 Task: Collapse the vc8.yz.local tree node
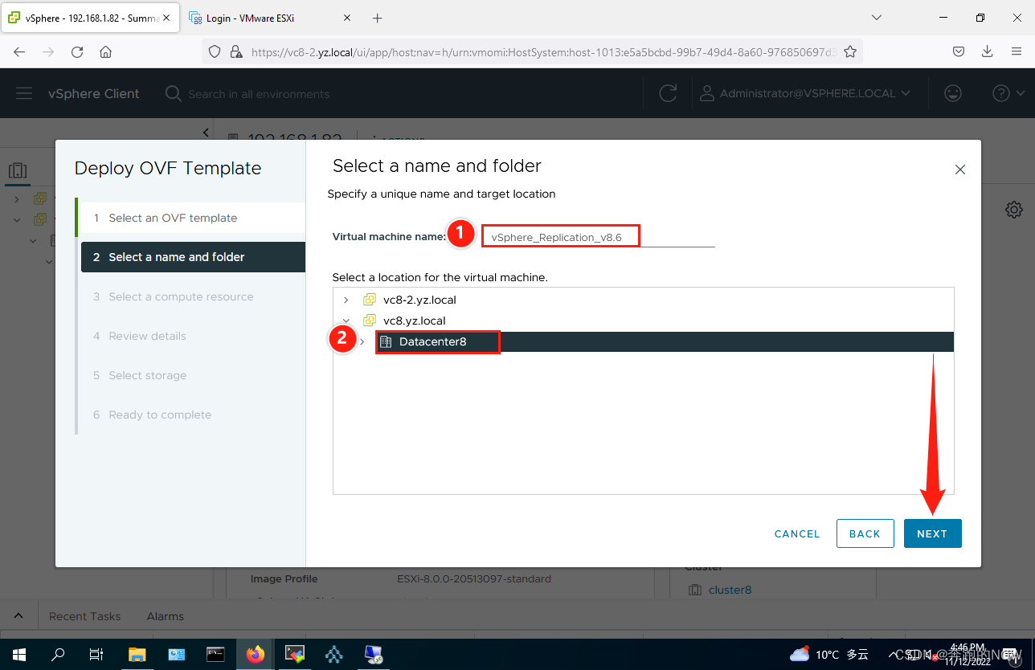tap(346, 321)
